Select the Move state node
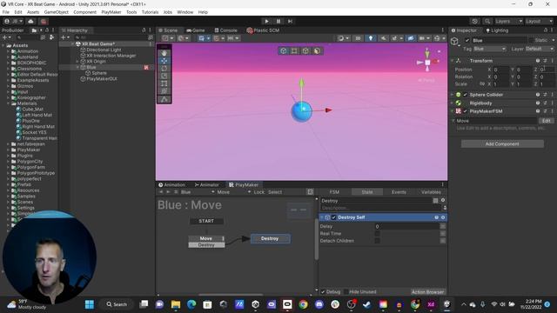Viewport: 557px width, 313px height. pos(206,238)
